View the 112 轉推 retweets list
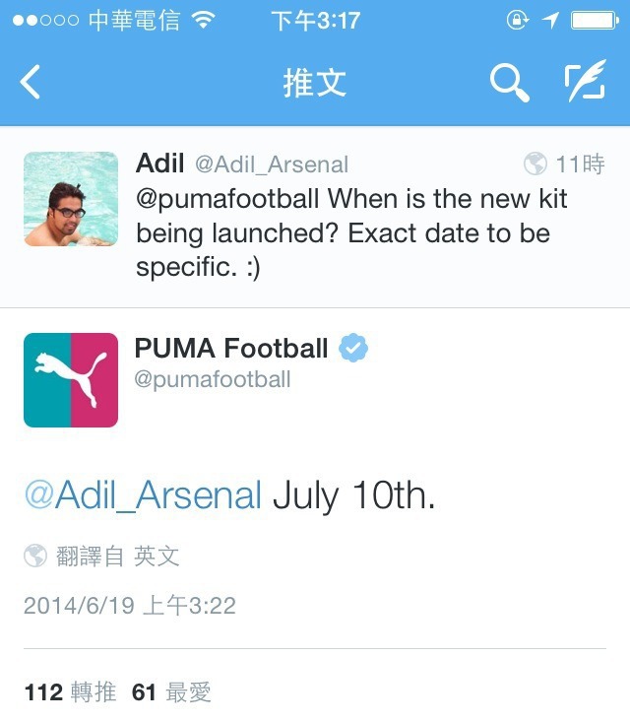Viewport: 630px width, 722px height. coord(69,692)
